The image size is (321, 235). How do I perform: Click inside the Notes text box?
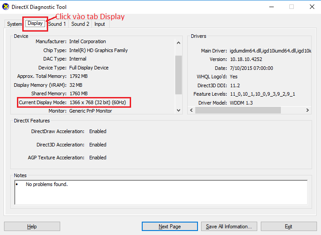coord(160,192)
